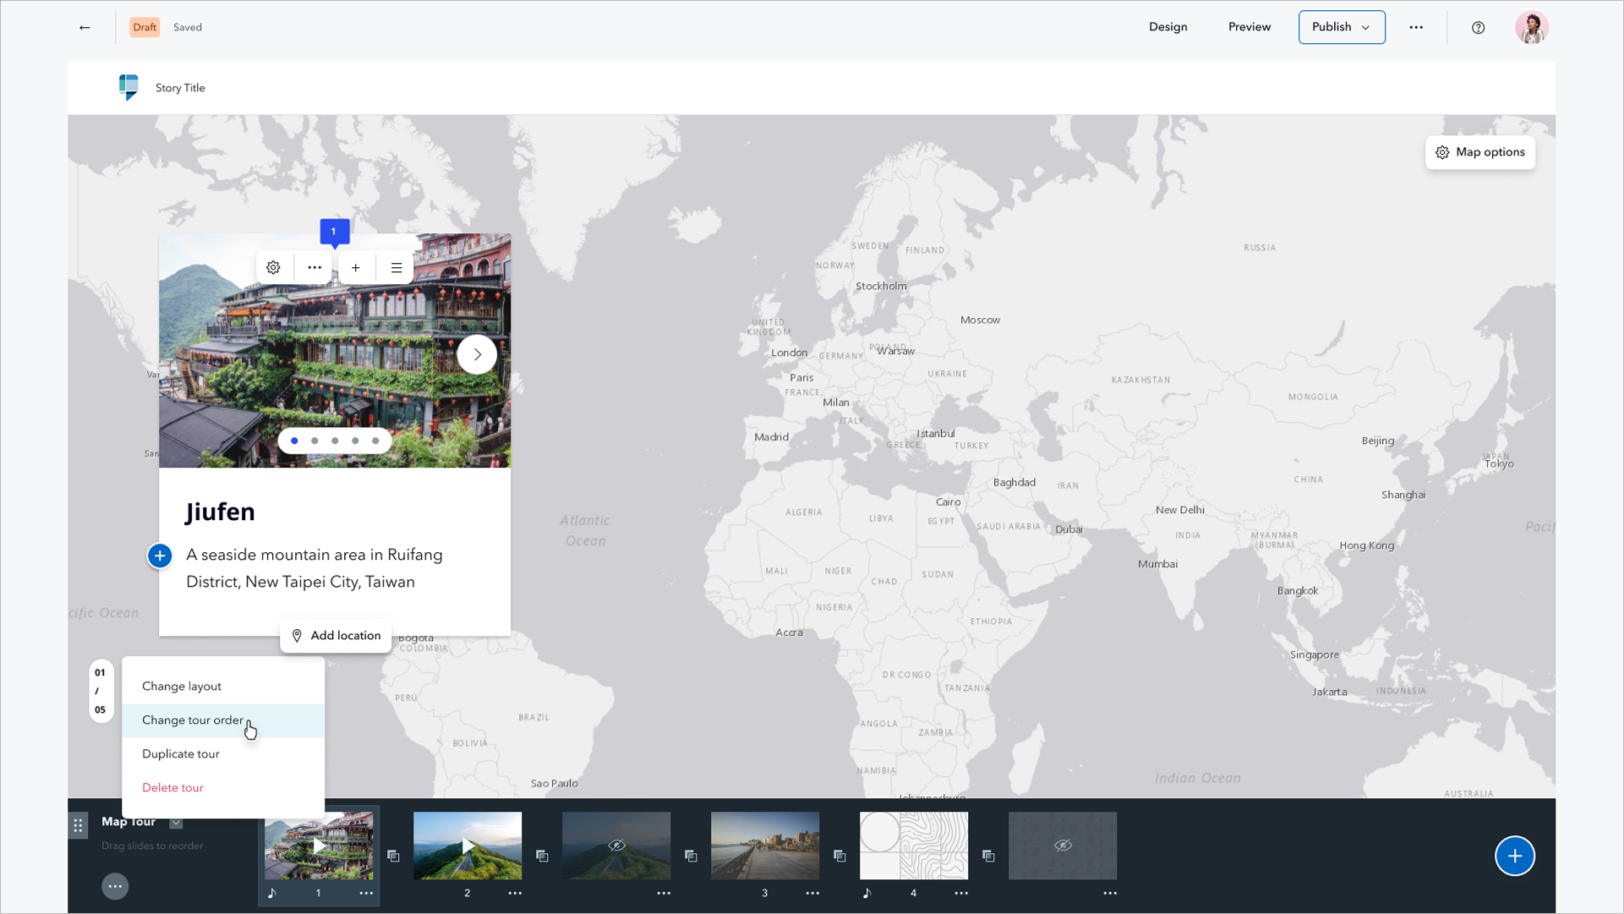
Task: Open the card's reorder list icon
Action: tap(396, 268)
